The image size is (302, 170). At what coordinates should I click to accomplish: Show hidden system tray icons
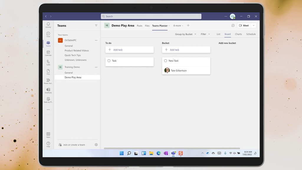coord(202,153)
